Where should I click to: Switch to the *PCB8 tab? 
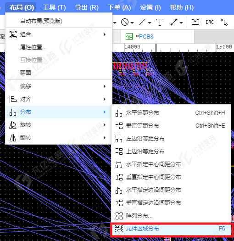157,37
